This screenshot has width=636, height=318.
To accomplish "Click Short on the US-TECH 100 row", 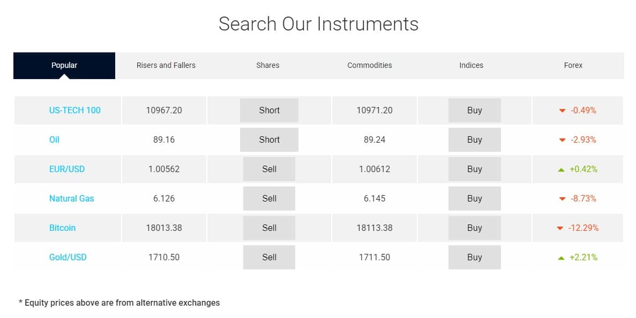I will coord(269,110).
